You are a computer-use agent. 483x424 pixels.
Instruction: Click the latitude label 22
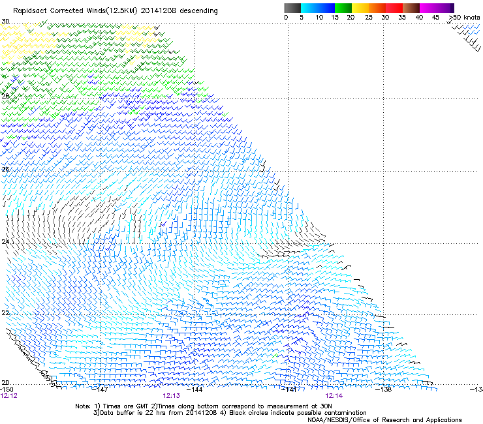coord(5,312)
